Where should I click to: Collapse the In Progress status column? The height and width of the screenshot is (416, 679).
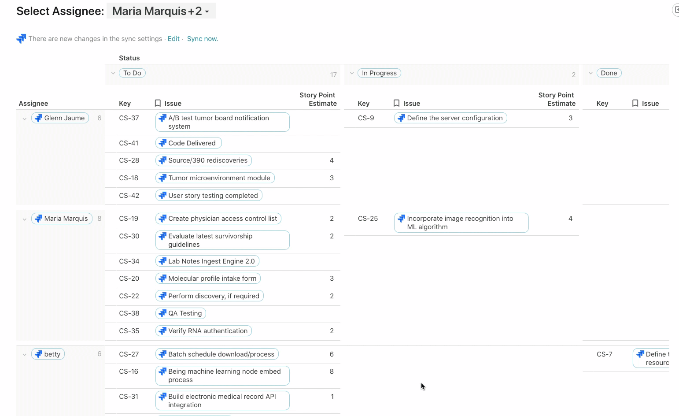tap(352, 73)
